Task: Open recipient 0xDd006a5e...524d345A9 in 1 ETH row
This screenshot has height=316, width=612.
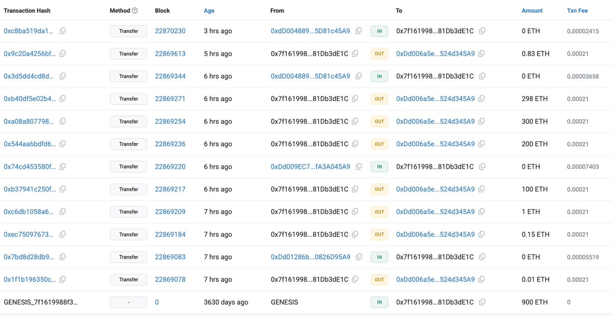Action: point(435,212)
